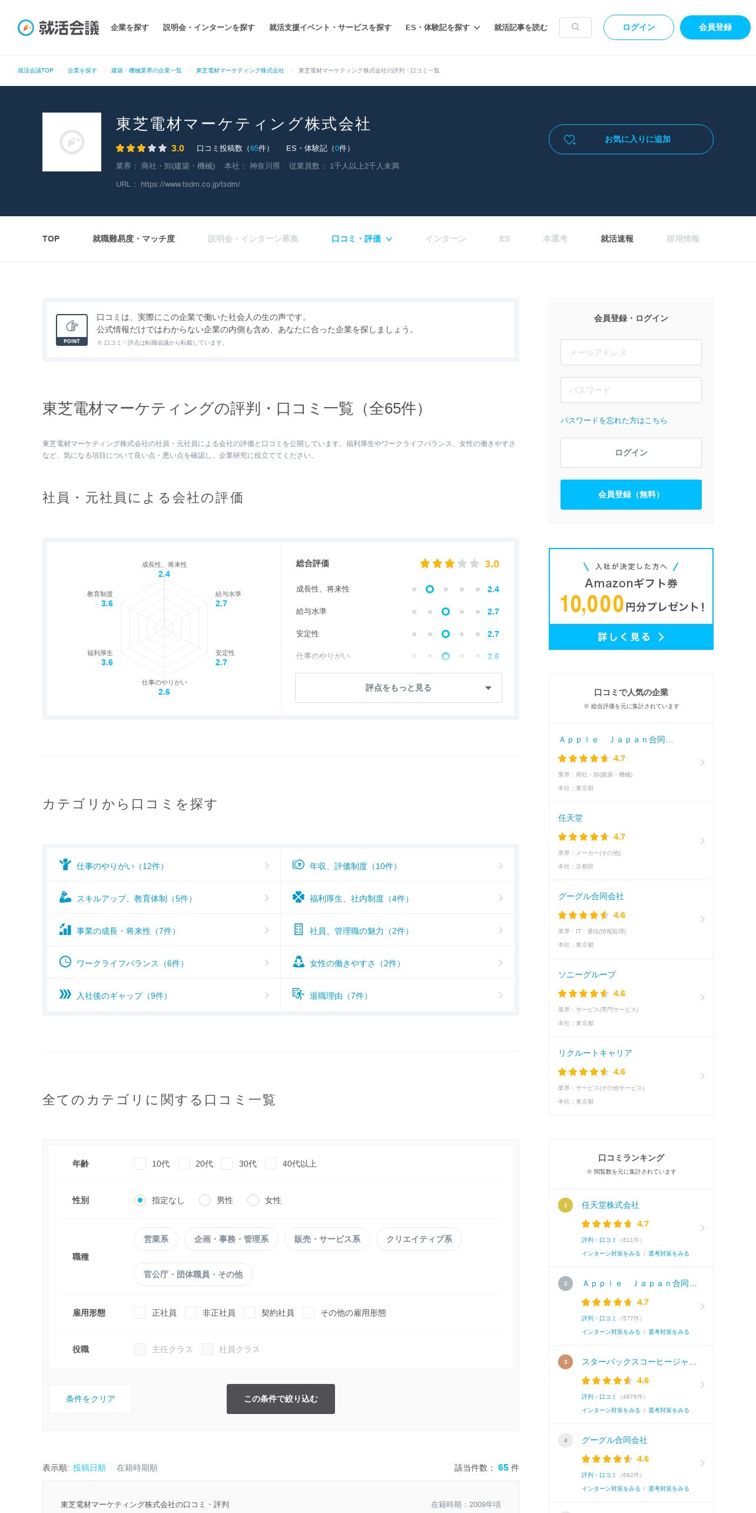Click rank 4 badge for グーグル合同会社
This screenshot has height=1513, width=756.
[x=565, y=1440]
